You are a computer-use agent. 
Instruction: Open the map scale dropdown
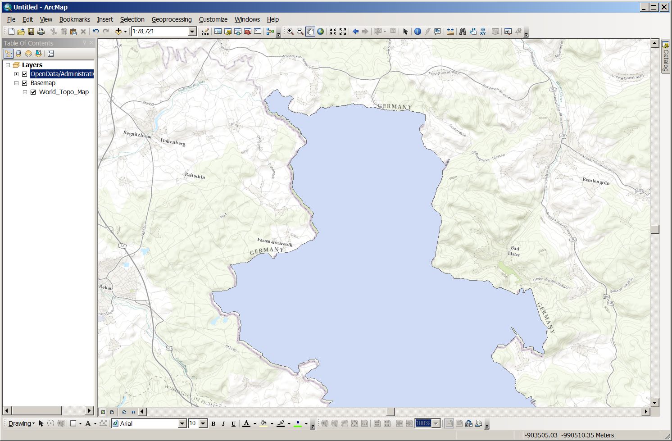coord(192,32)
